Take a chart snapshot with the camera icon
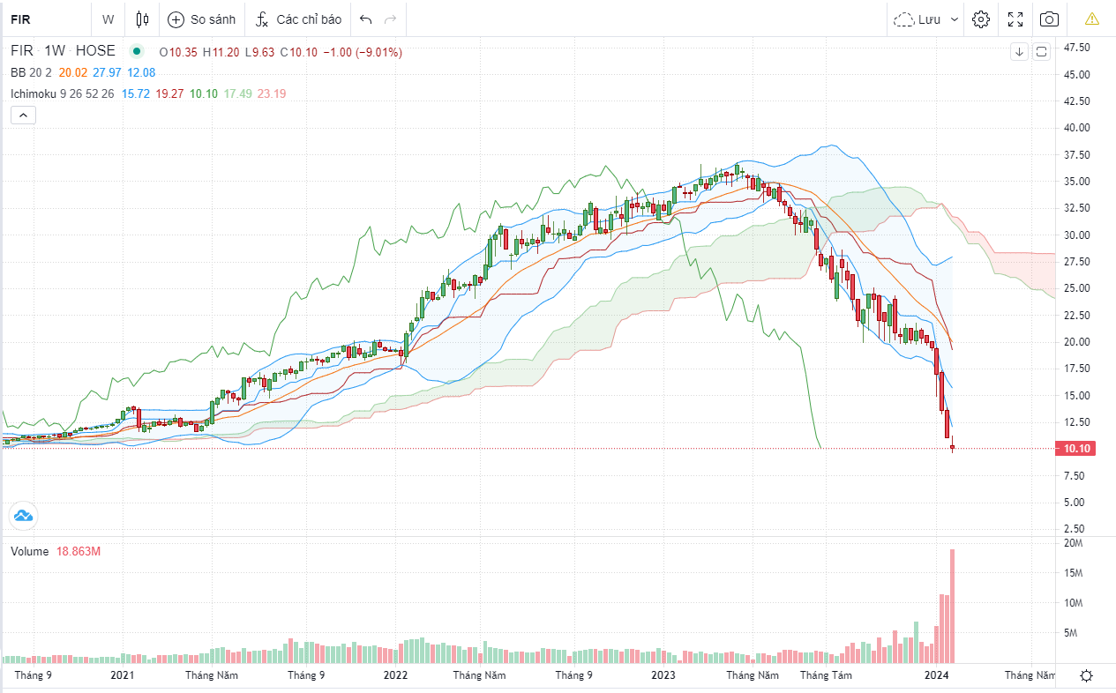 coord(1049,19)
